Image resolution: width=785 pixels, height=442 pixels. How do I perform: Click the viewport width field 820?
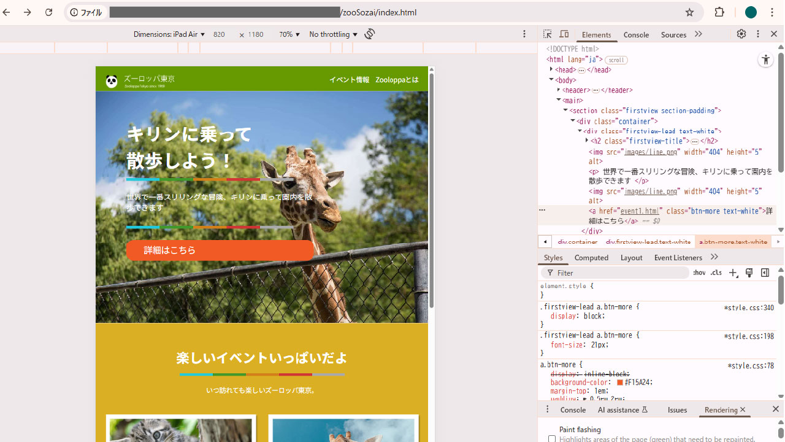(x=220, y=34)
